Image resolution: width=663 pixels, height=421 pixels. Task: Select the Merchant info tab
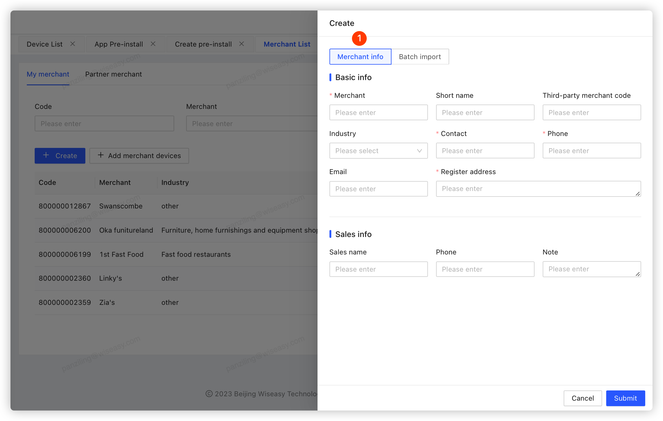(360, 57)
